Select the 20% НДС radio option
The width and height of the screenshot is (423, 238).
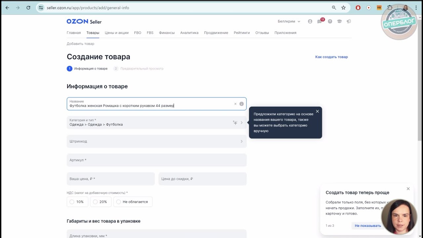tap(101, 202)
